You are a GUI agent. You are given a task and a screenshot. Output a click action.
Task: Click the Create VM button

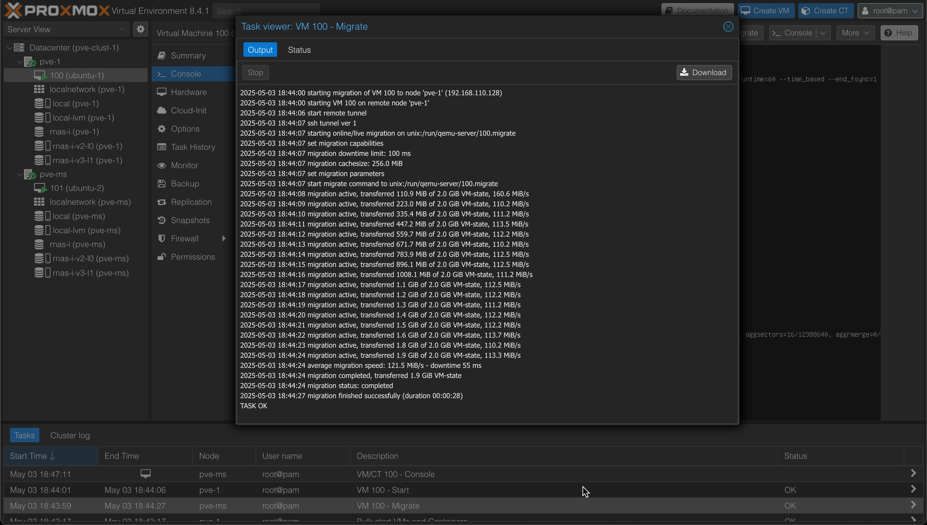(x=766, y=11)
